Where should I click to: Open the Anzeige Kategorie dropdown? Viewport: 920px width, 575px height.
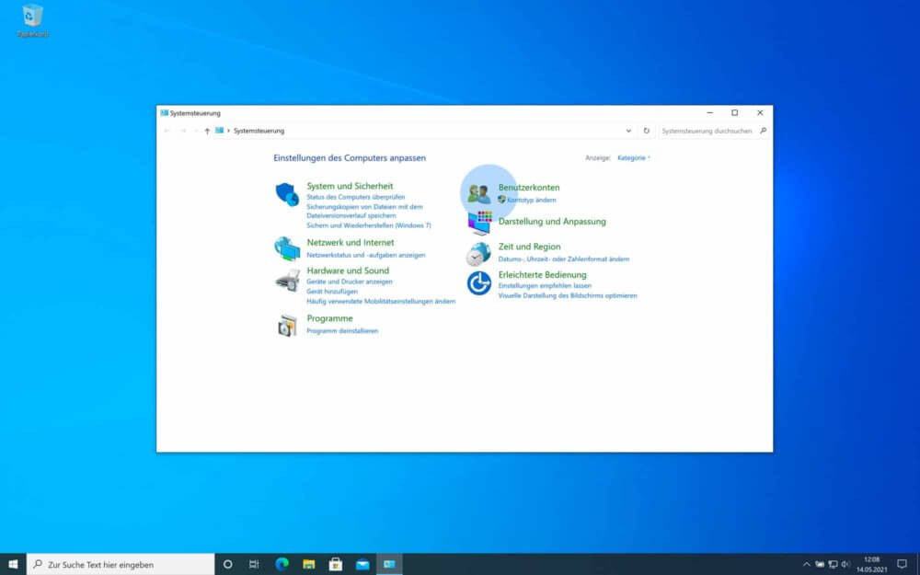pyautogui.click(x=633, y=157)
